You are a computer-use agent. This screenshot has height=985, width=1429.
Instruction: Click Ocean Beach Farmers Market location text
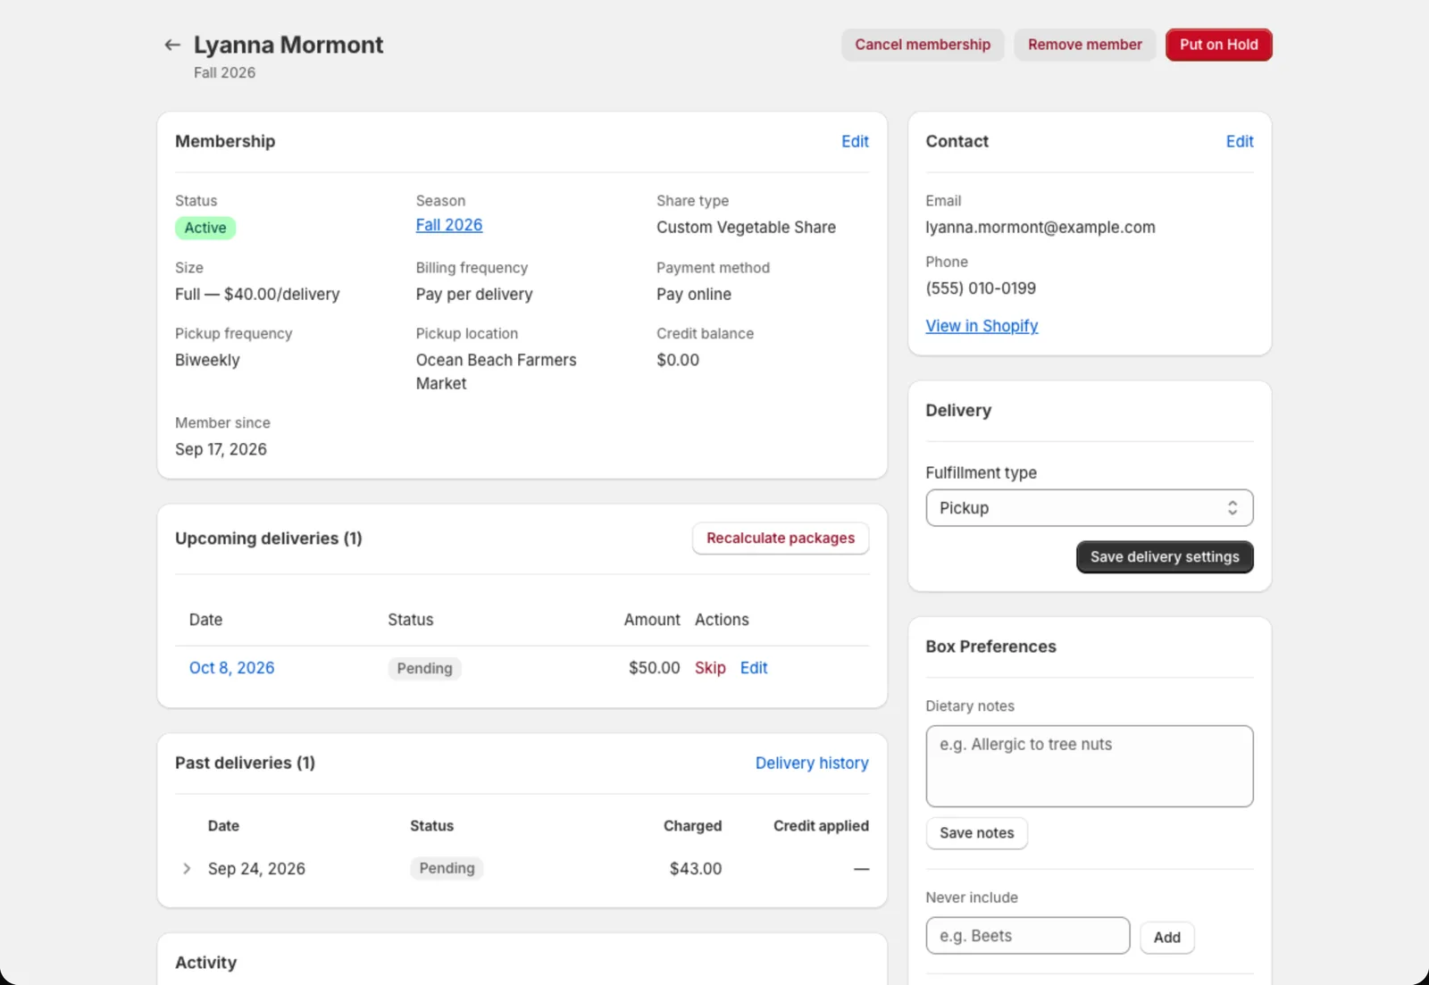pos(496,371)
